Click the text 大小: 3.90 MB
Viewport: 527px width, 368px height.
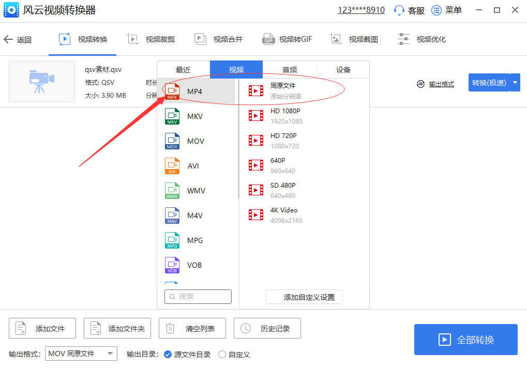point(106,95)
